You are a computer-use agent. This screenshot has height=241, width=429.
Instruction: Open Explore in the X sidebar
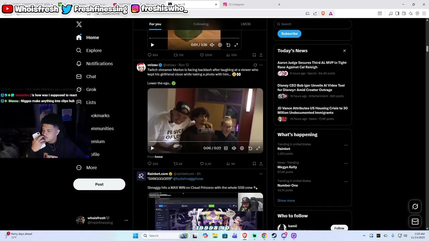(x=89, y=51)
